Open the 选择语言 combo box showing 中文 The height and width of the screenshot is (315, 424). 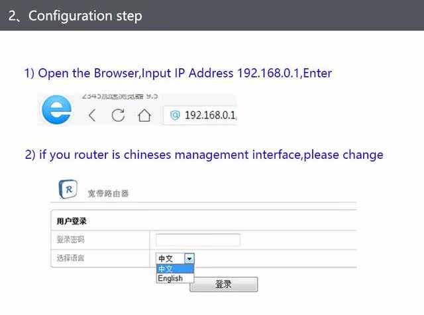click(x=175, y=259)
